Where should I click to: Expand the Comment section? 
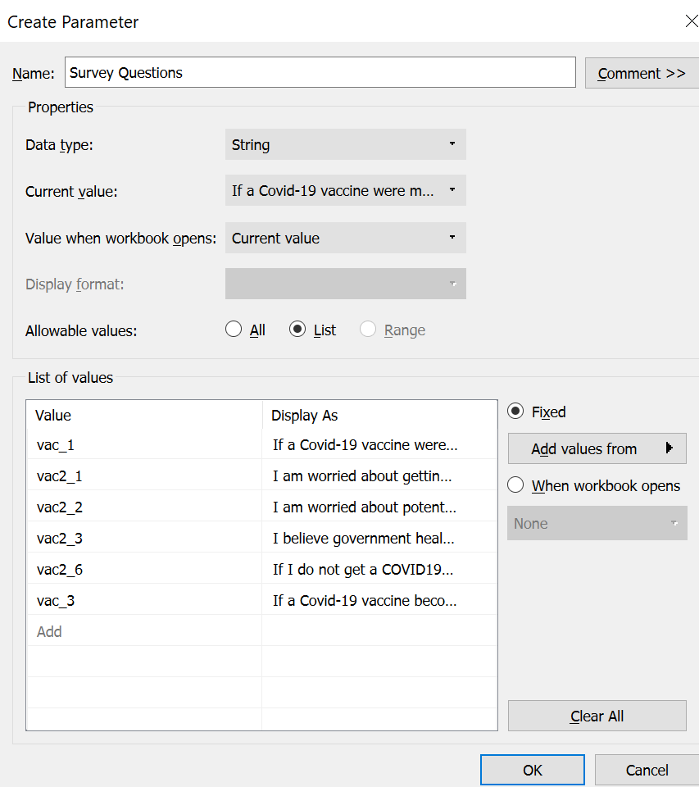tap(641, 73)
